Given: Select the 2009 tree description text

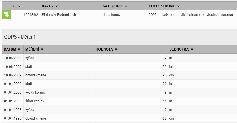Looking at the screenshot, I should [x=191, y=14].
